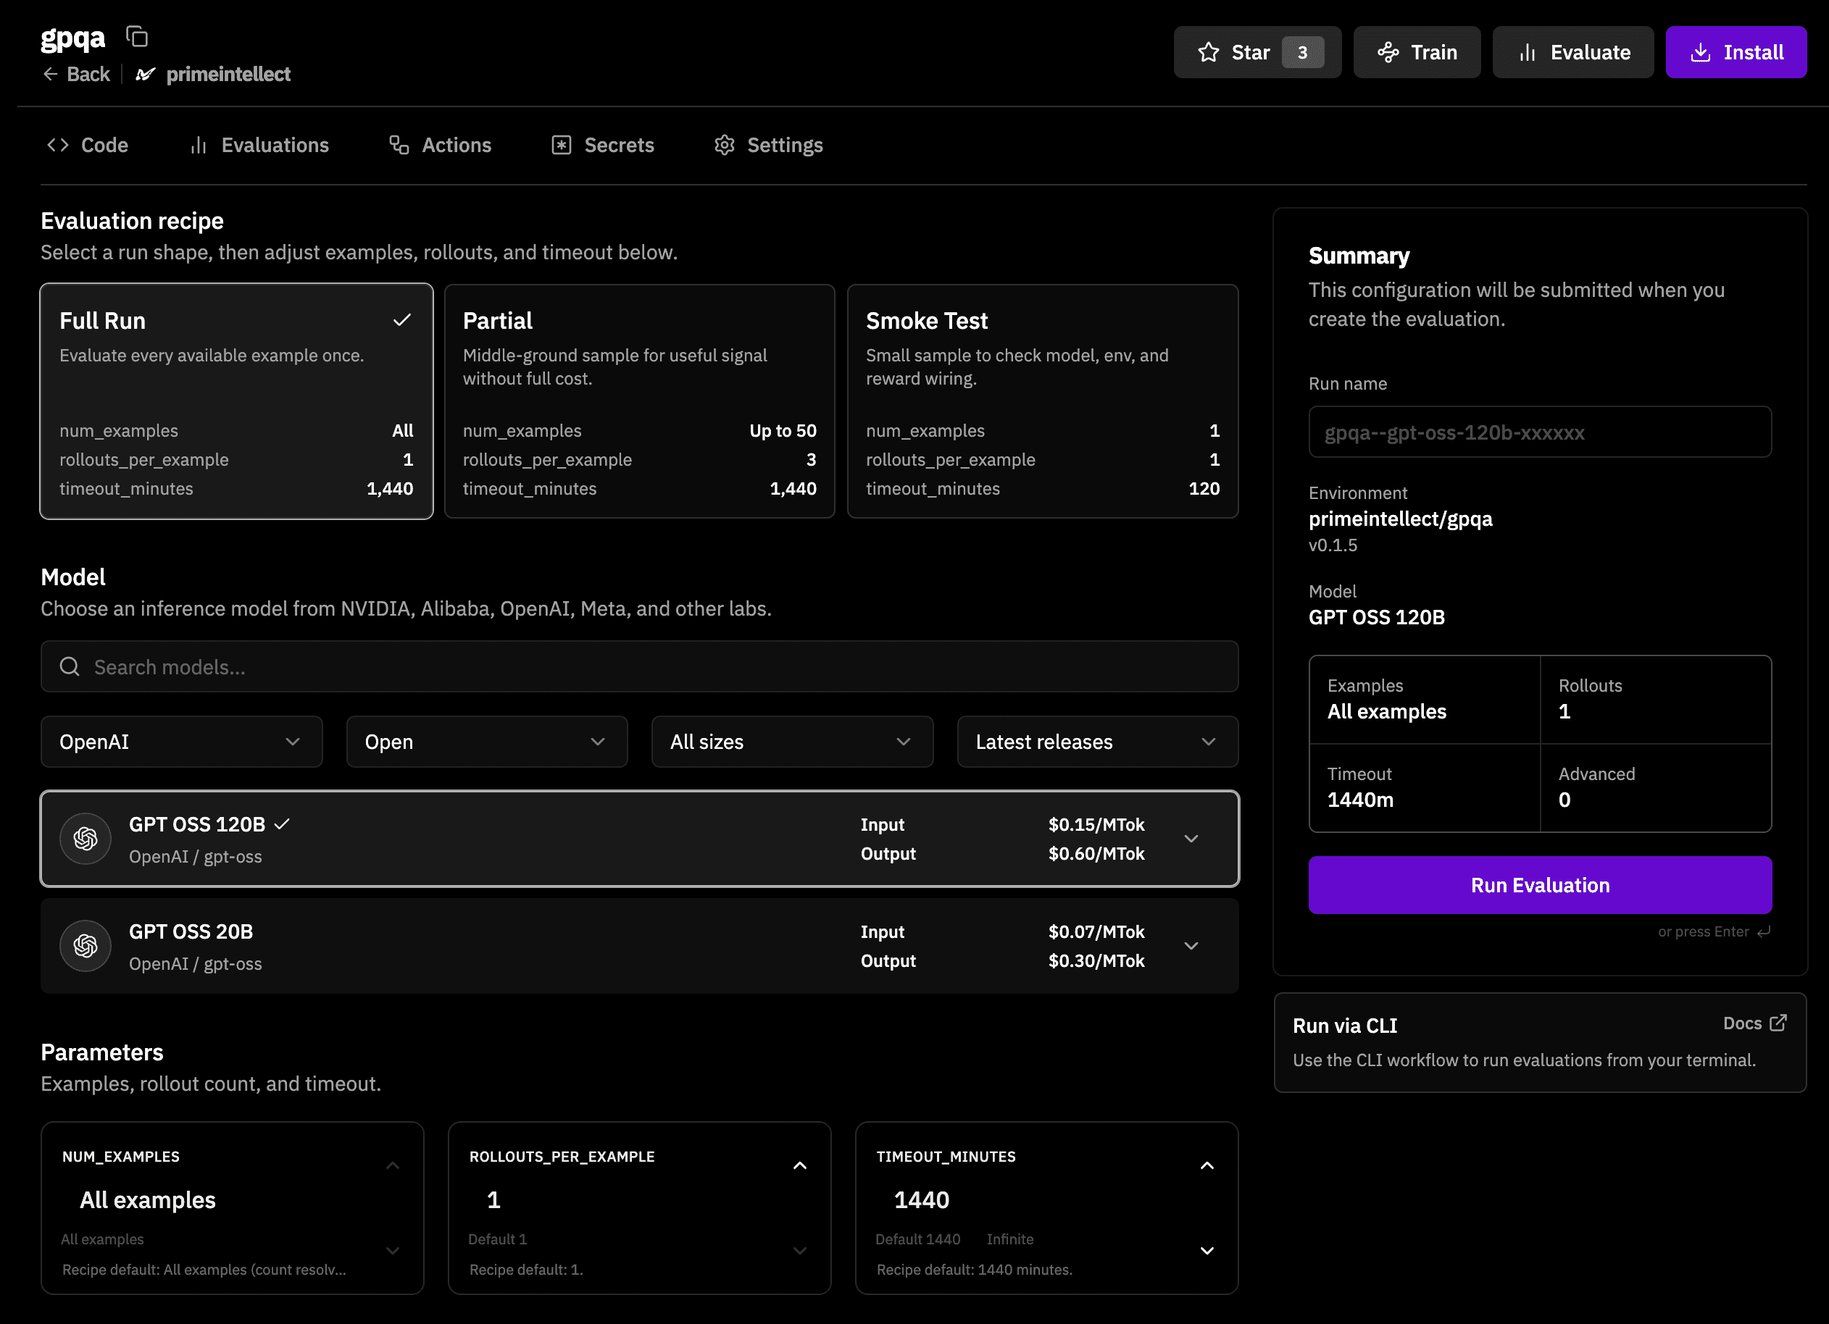
Task: Open the Actions tab
Action: [441, 145]
